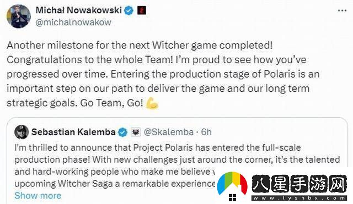Click the colorful house watermark logo
This screenshot has width=353, height=204.
click(x=232, y=183)
